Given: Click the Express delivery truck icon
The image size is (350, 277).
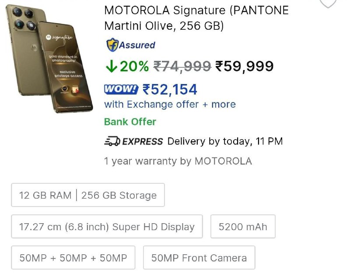Looking at the screenshot, I should (112, 141).
